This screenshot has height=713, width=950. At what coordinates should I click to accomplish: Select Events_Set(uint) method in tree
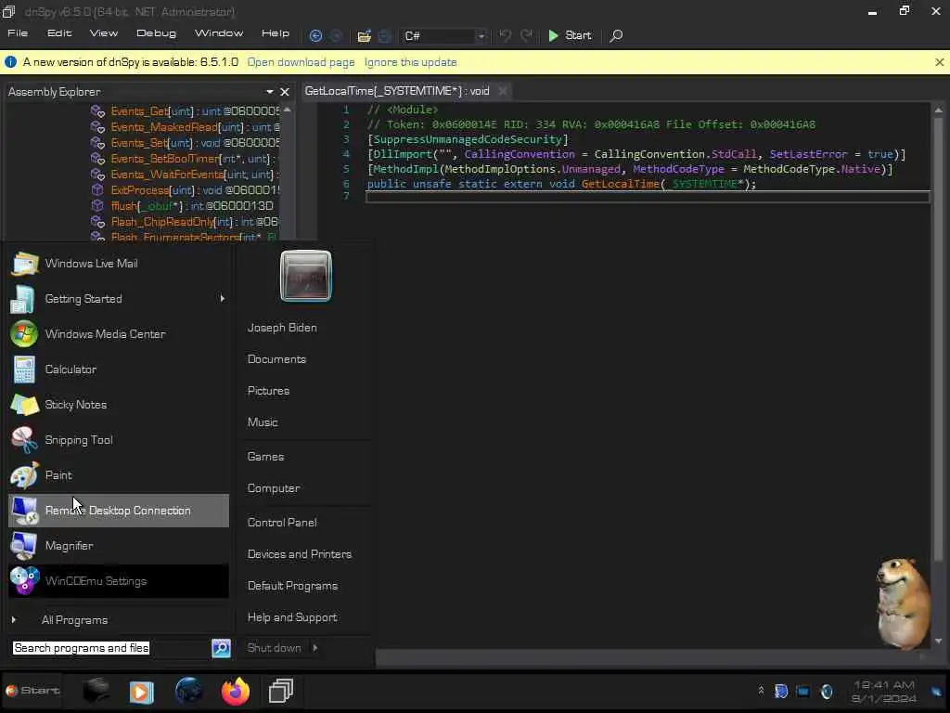(x=186, y=143)
